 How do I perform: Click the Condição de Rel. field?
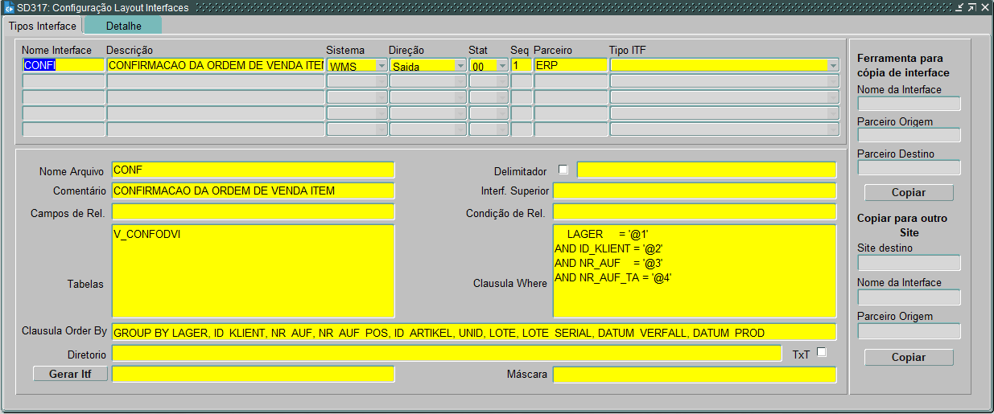(x=695, y=211)
